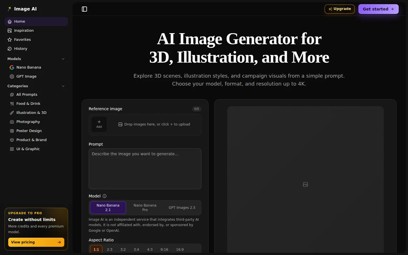The width and height of the screenshot is (408, 255).
Task: Choose the 4:3 aspect ratio
Action: click(150, 250)
